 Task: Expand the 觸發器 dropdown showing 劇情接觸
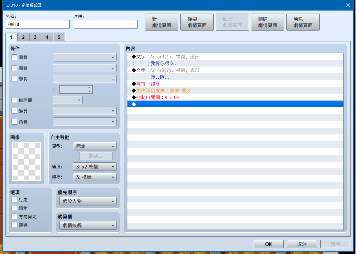click(88, 225)
